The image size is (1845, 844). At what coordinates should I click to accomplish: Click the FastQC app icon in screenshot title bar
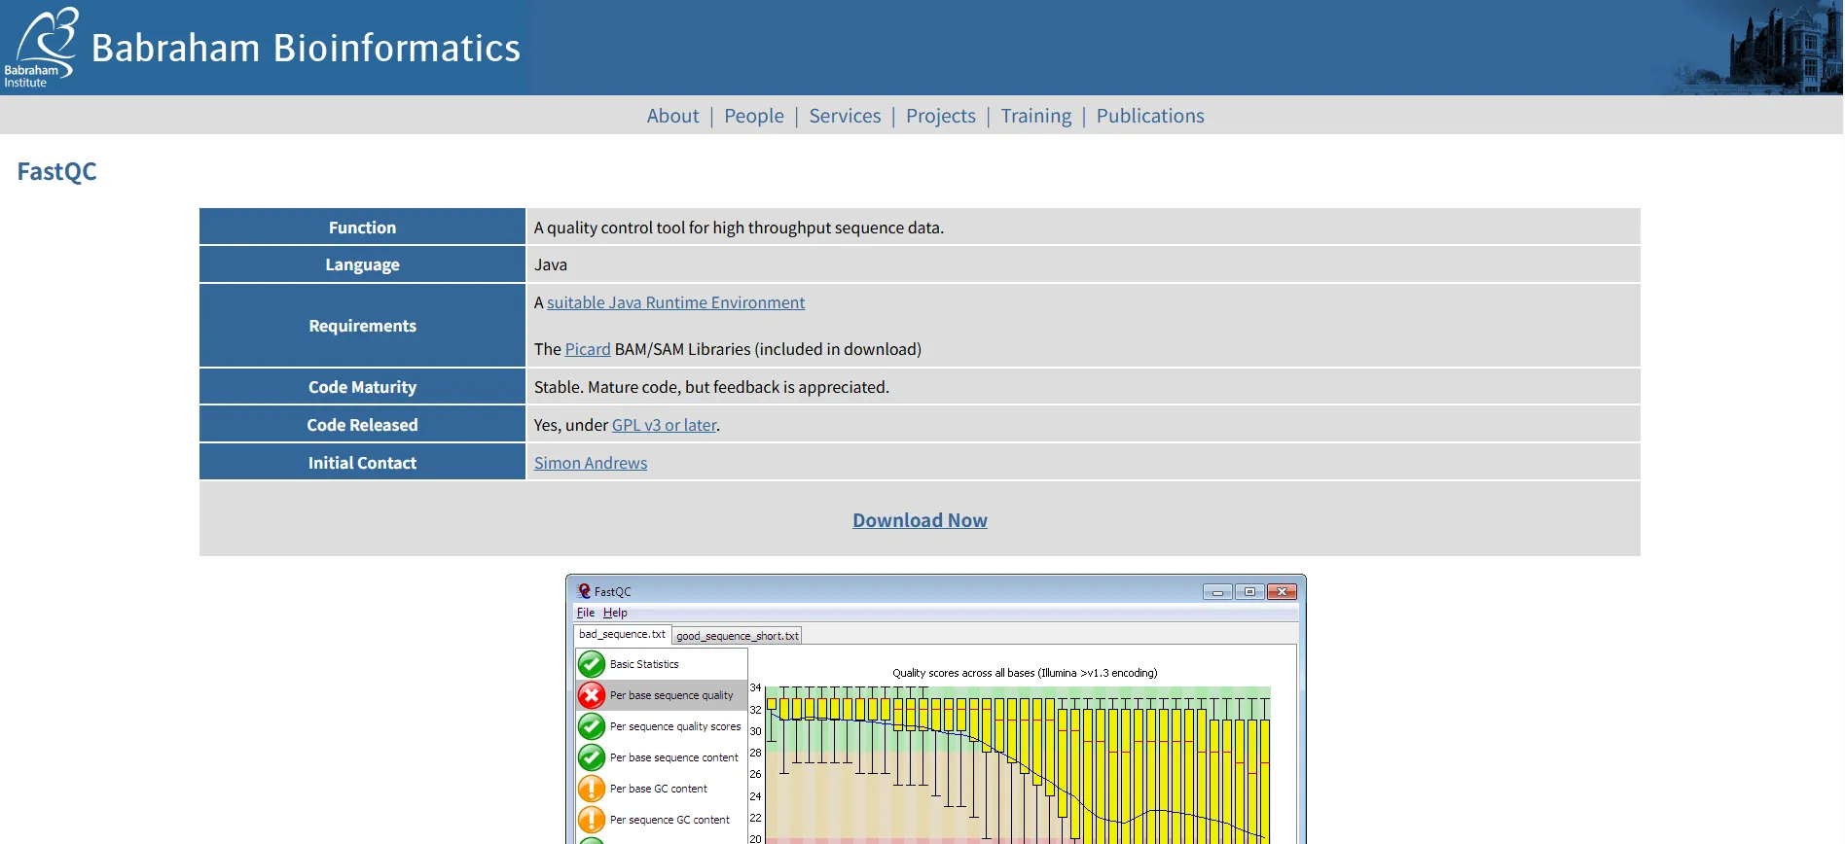(x=584, y=591)
